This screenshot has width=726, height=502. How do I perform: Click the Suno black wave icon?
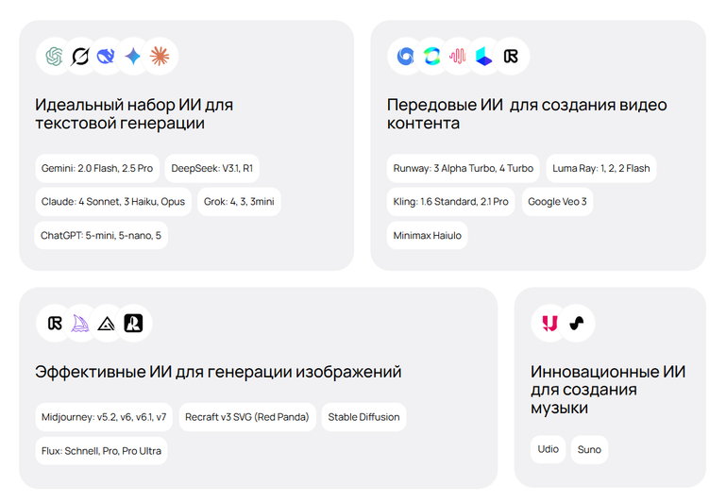click(577, 323)
